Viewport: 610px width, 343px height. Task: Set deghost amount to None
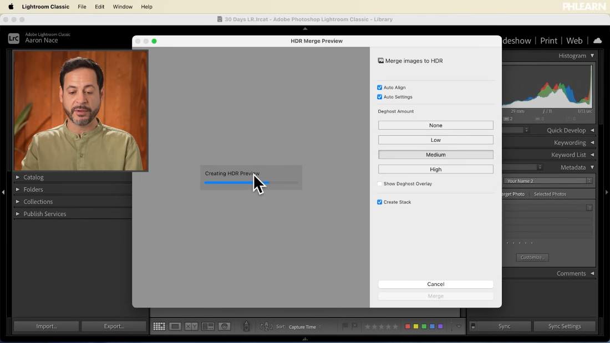tap(436, 125)
